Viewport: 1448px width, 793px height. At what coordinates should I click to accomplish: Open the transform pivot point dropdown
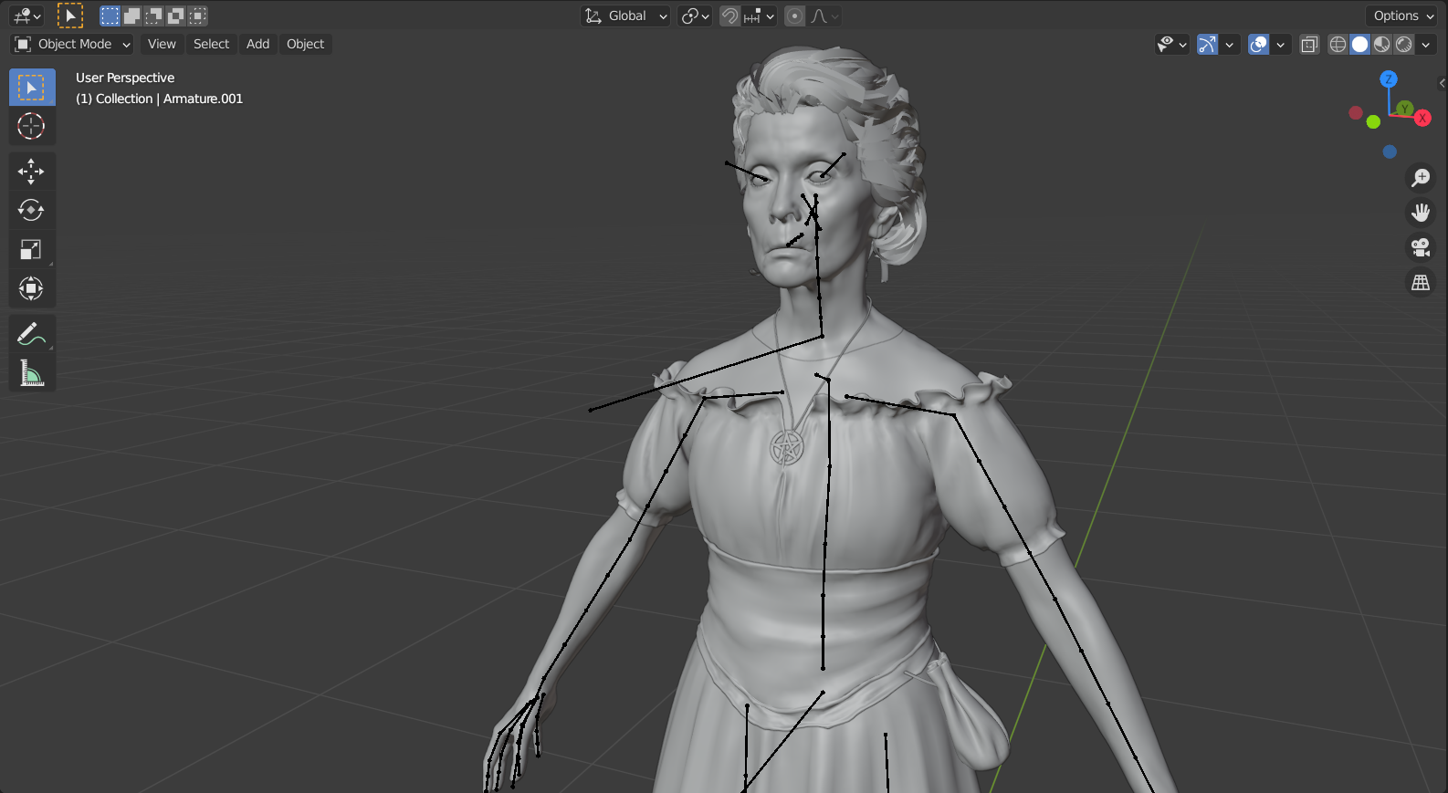point(695,16)
